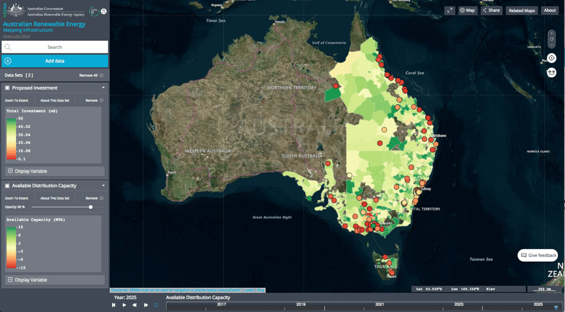Zoom To Extent for Proposed Investment
Image resolution: width=565 pixels, height=312 pixels.
pos(17,100)
